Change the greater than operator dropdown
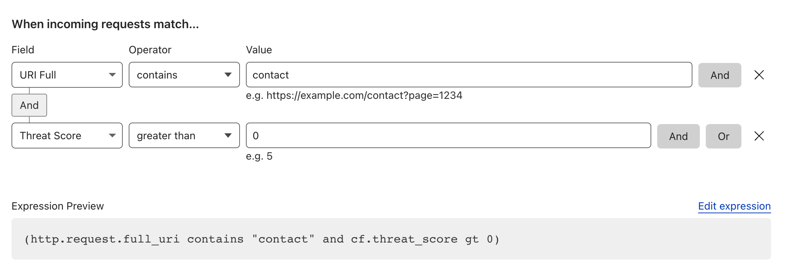 (184, 136)
